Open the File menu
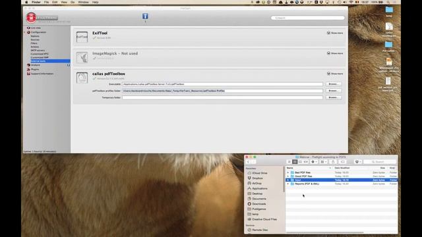Viewport: 422px width, 237px height. [46, 2]
